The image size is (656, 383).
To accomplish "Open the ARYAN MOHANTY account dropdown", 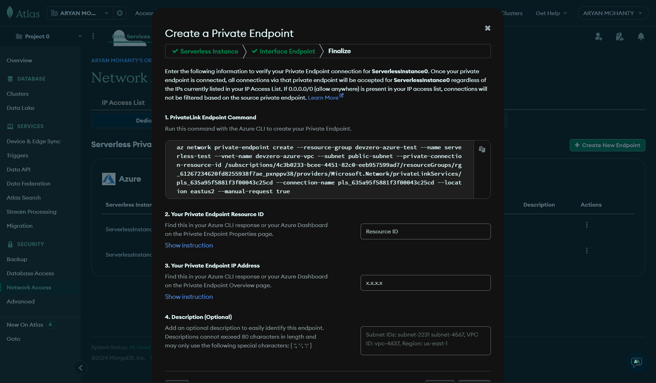I will tap(613, 13).
